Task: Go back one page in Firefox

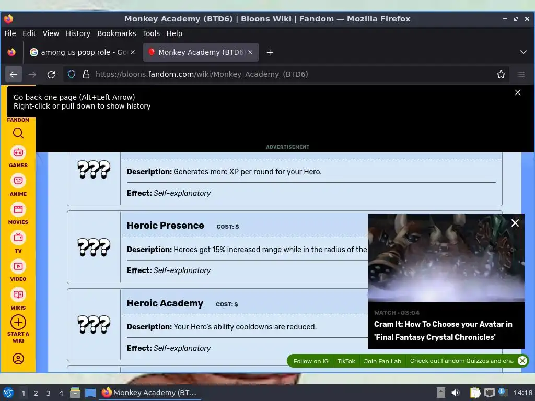Action: (x=14, y=74)
